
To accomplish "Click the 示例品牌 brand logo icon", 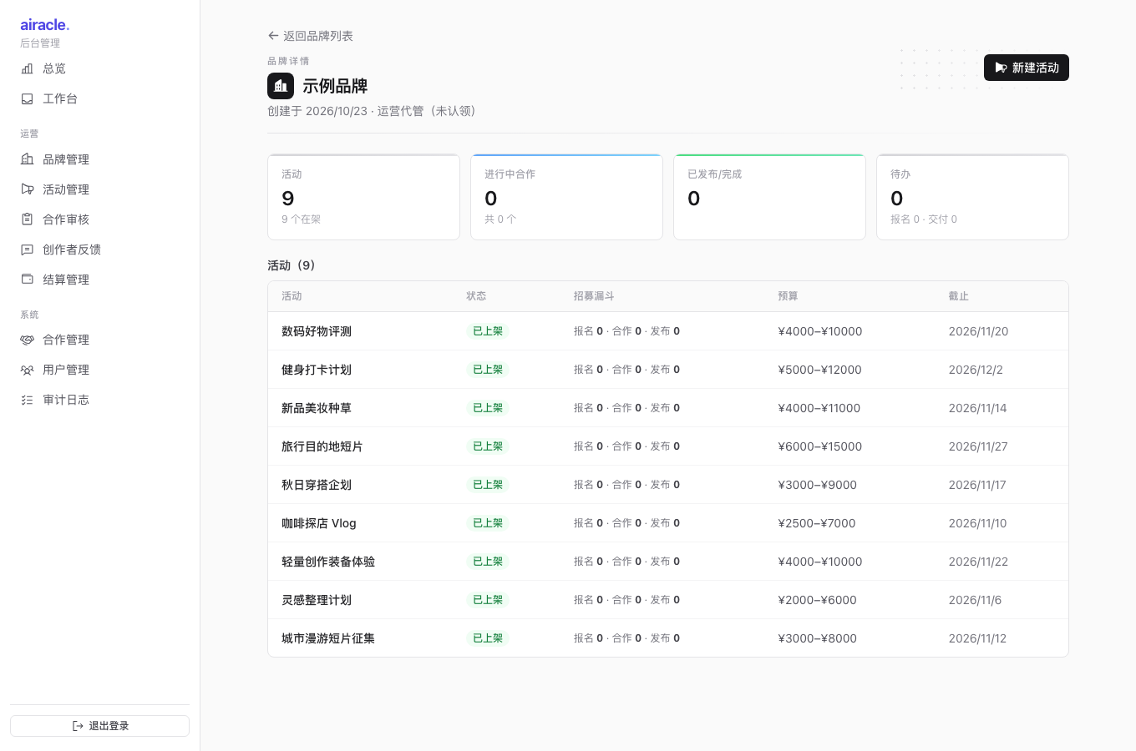I will click(281, 86).
